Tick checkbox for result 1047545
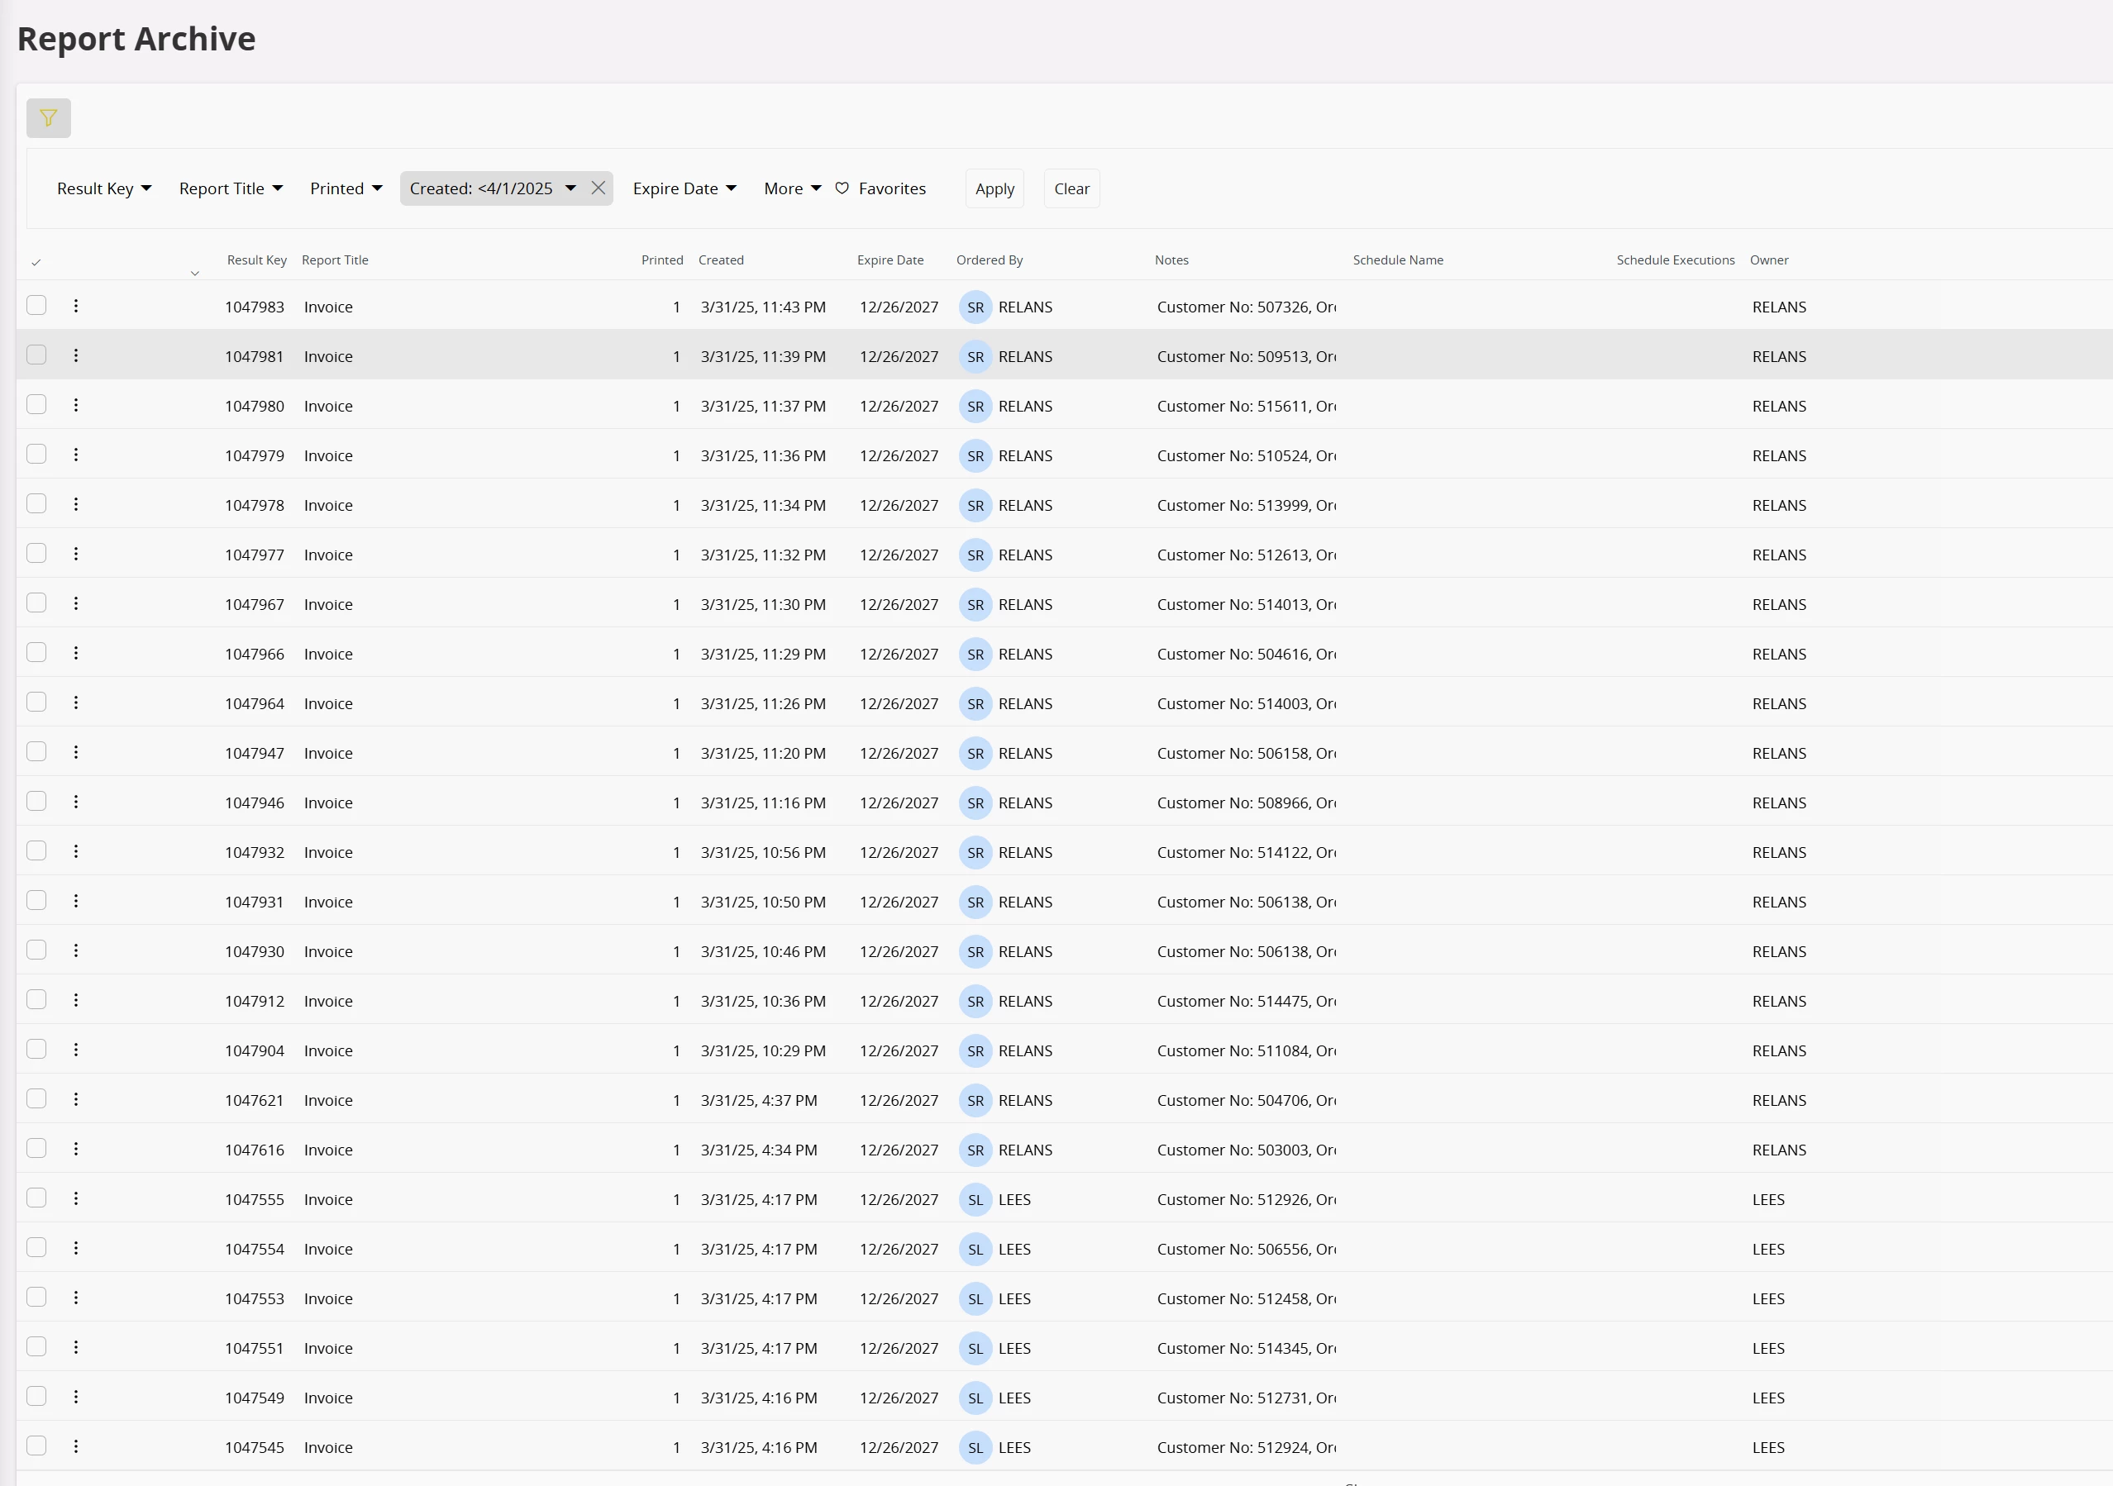 click(x=37, y=1447)
